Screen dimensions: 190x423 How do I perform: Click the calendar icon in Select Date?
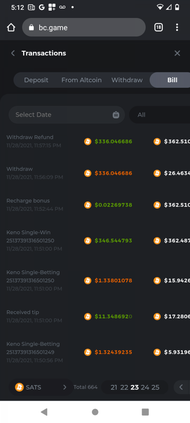click(x=116, y=115)
